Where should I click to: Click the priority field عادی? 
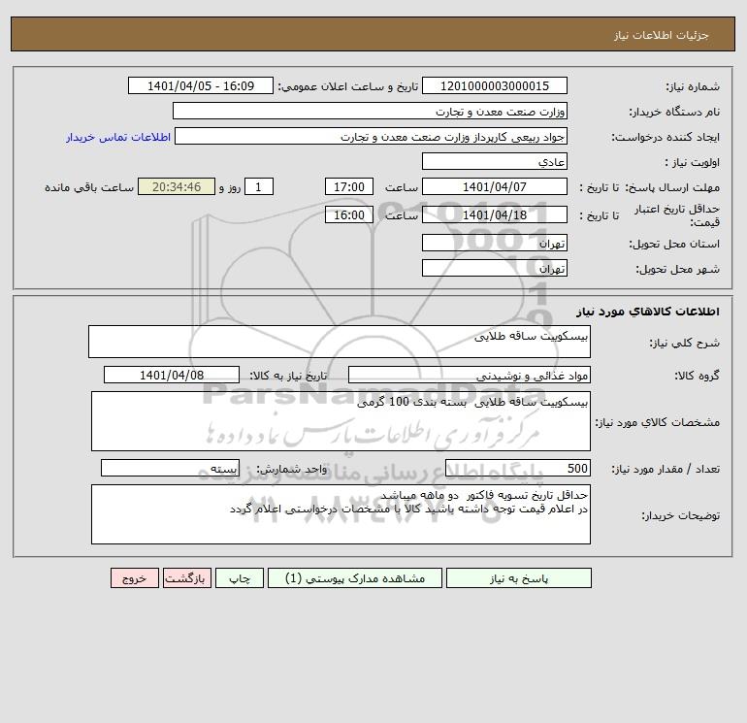coord(495,161)
